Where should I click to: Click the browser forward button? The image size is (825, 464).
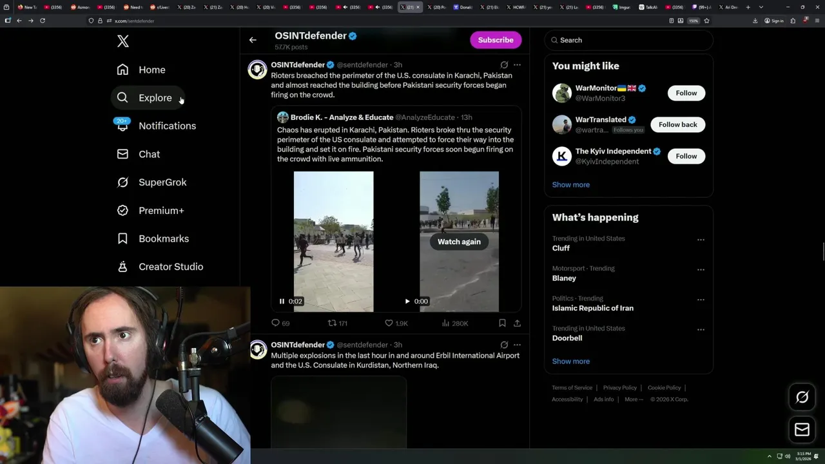coord(31,21)
